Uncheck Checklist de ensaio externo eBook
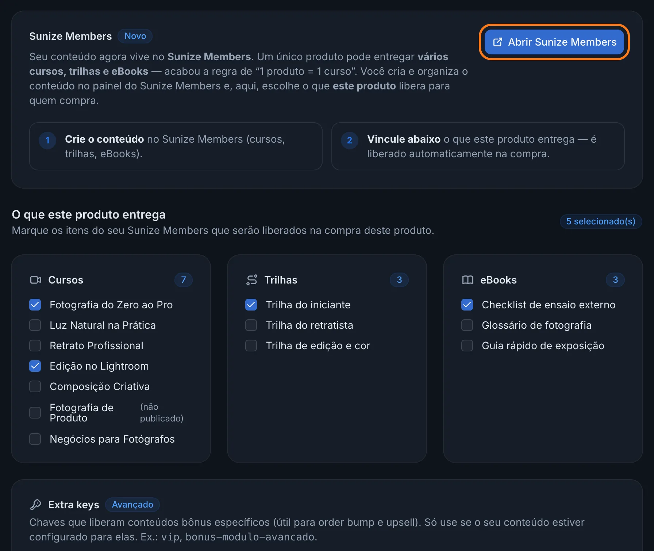Screen dimensions: 654x551 tap(467, 305)
